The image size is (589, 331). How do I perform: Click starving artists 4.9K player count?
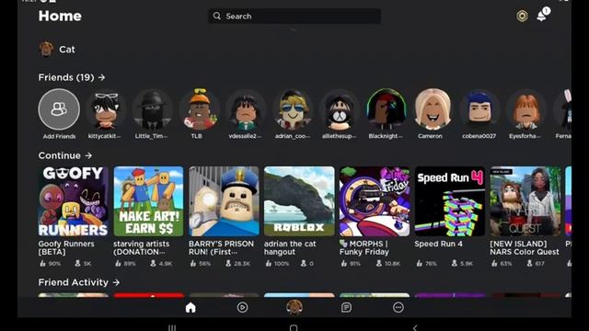tap(161, 264)
